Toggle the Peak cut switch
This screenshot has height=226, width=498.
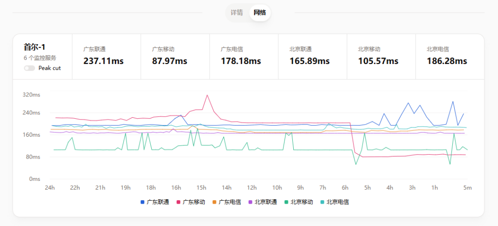(x=29, y=68)
